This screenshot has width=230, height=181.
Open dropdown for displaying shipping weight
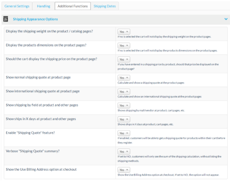[x=124, y=32]
